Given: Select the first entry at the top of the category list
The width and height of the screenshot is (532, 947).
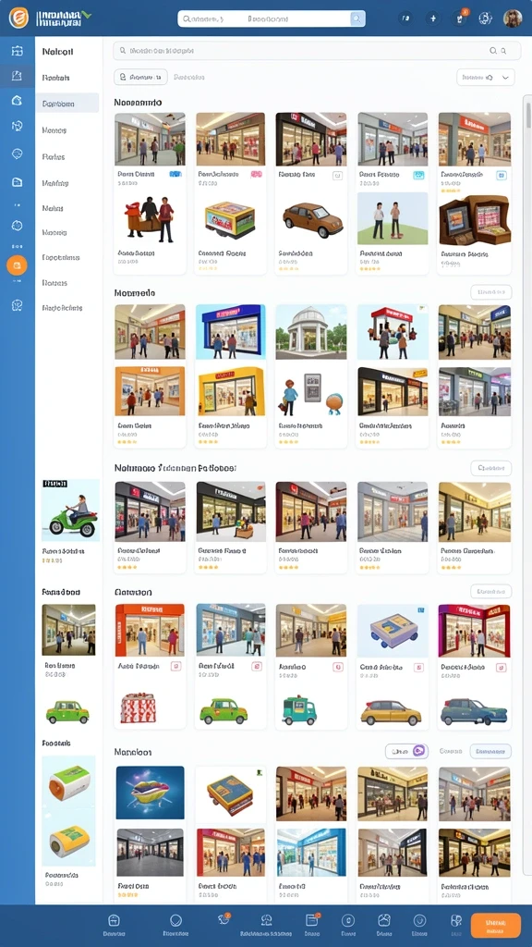Looking at the screenshot, I should coord(58,52).
